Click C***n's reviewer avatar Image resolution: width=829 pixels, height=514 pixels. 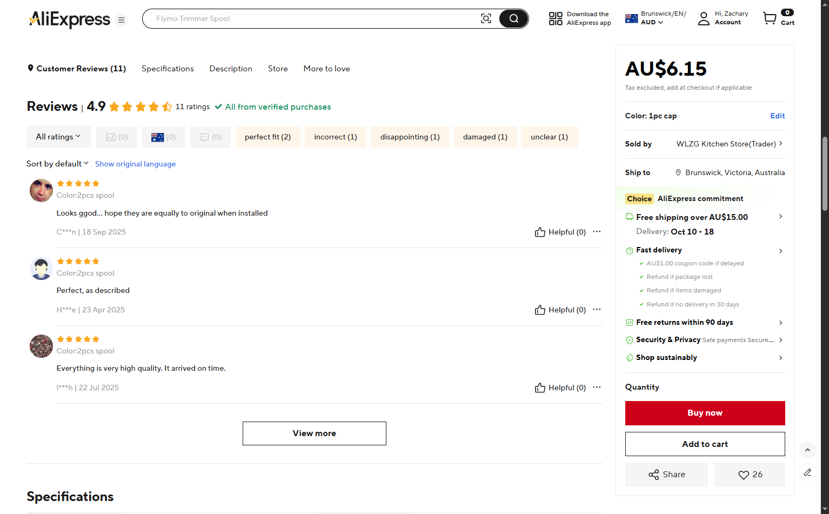point(41,191)
